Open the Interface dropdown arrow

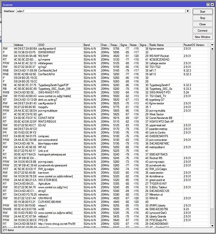[188, 11]
